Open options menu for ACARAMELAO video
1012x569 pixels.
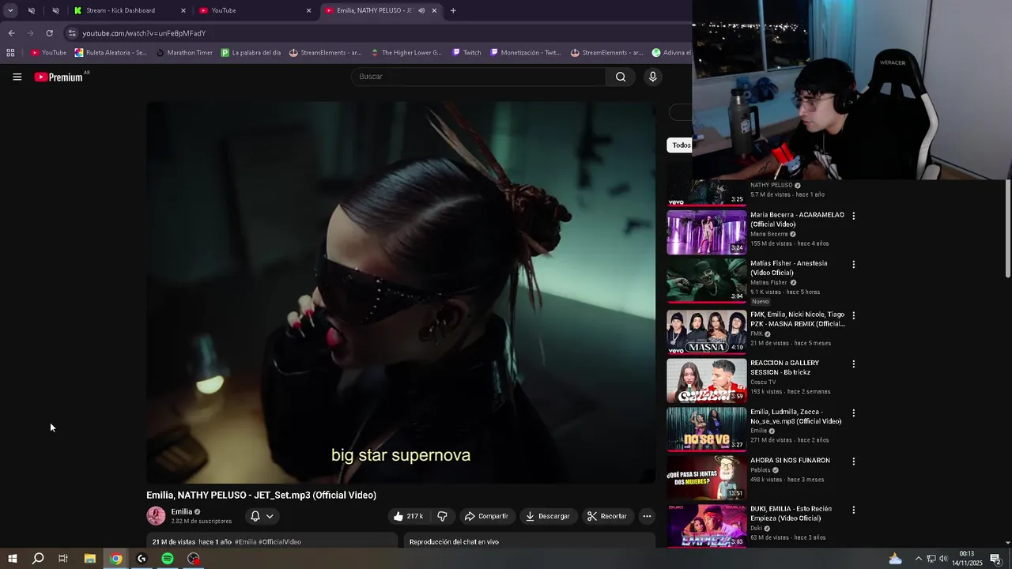tap(853, 216)
